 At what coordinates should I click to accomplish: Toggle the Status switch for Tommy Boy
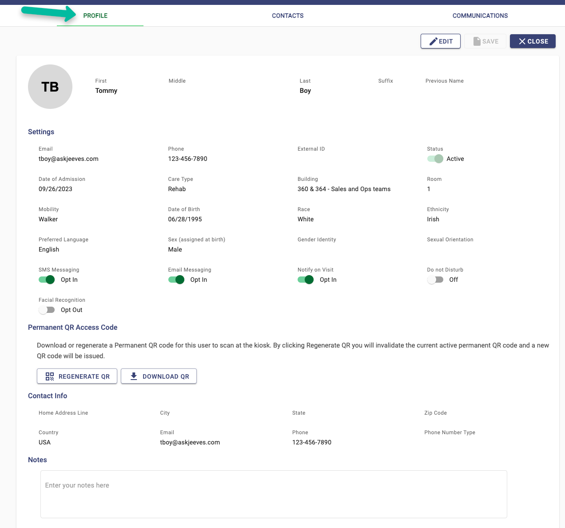[x=434, y=159]
